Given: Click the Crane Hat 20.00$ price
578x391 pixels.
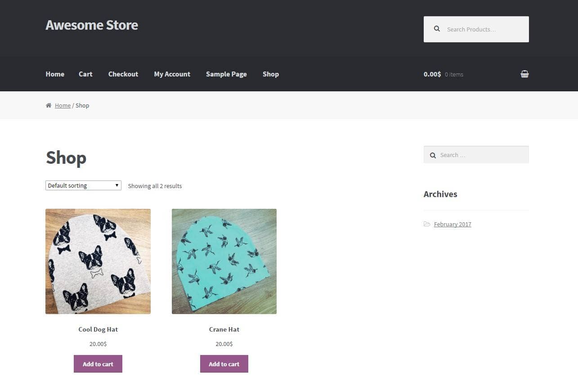Looking at the screenshot, I should coord(224,344).
